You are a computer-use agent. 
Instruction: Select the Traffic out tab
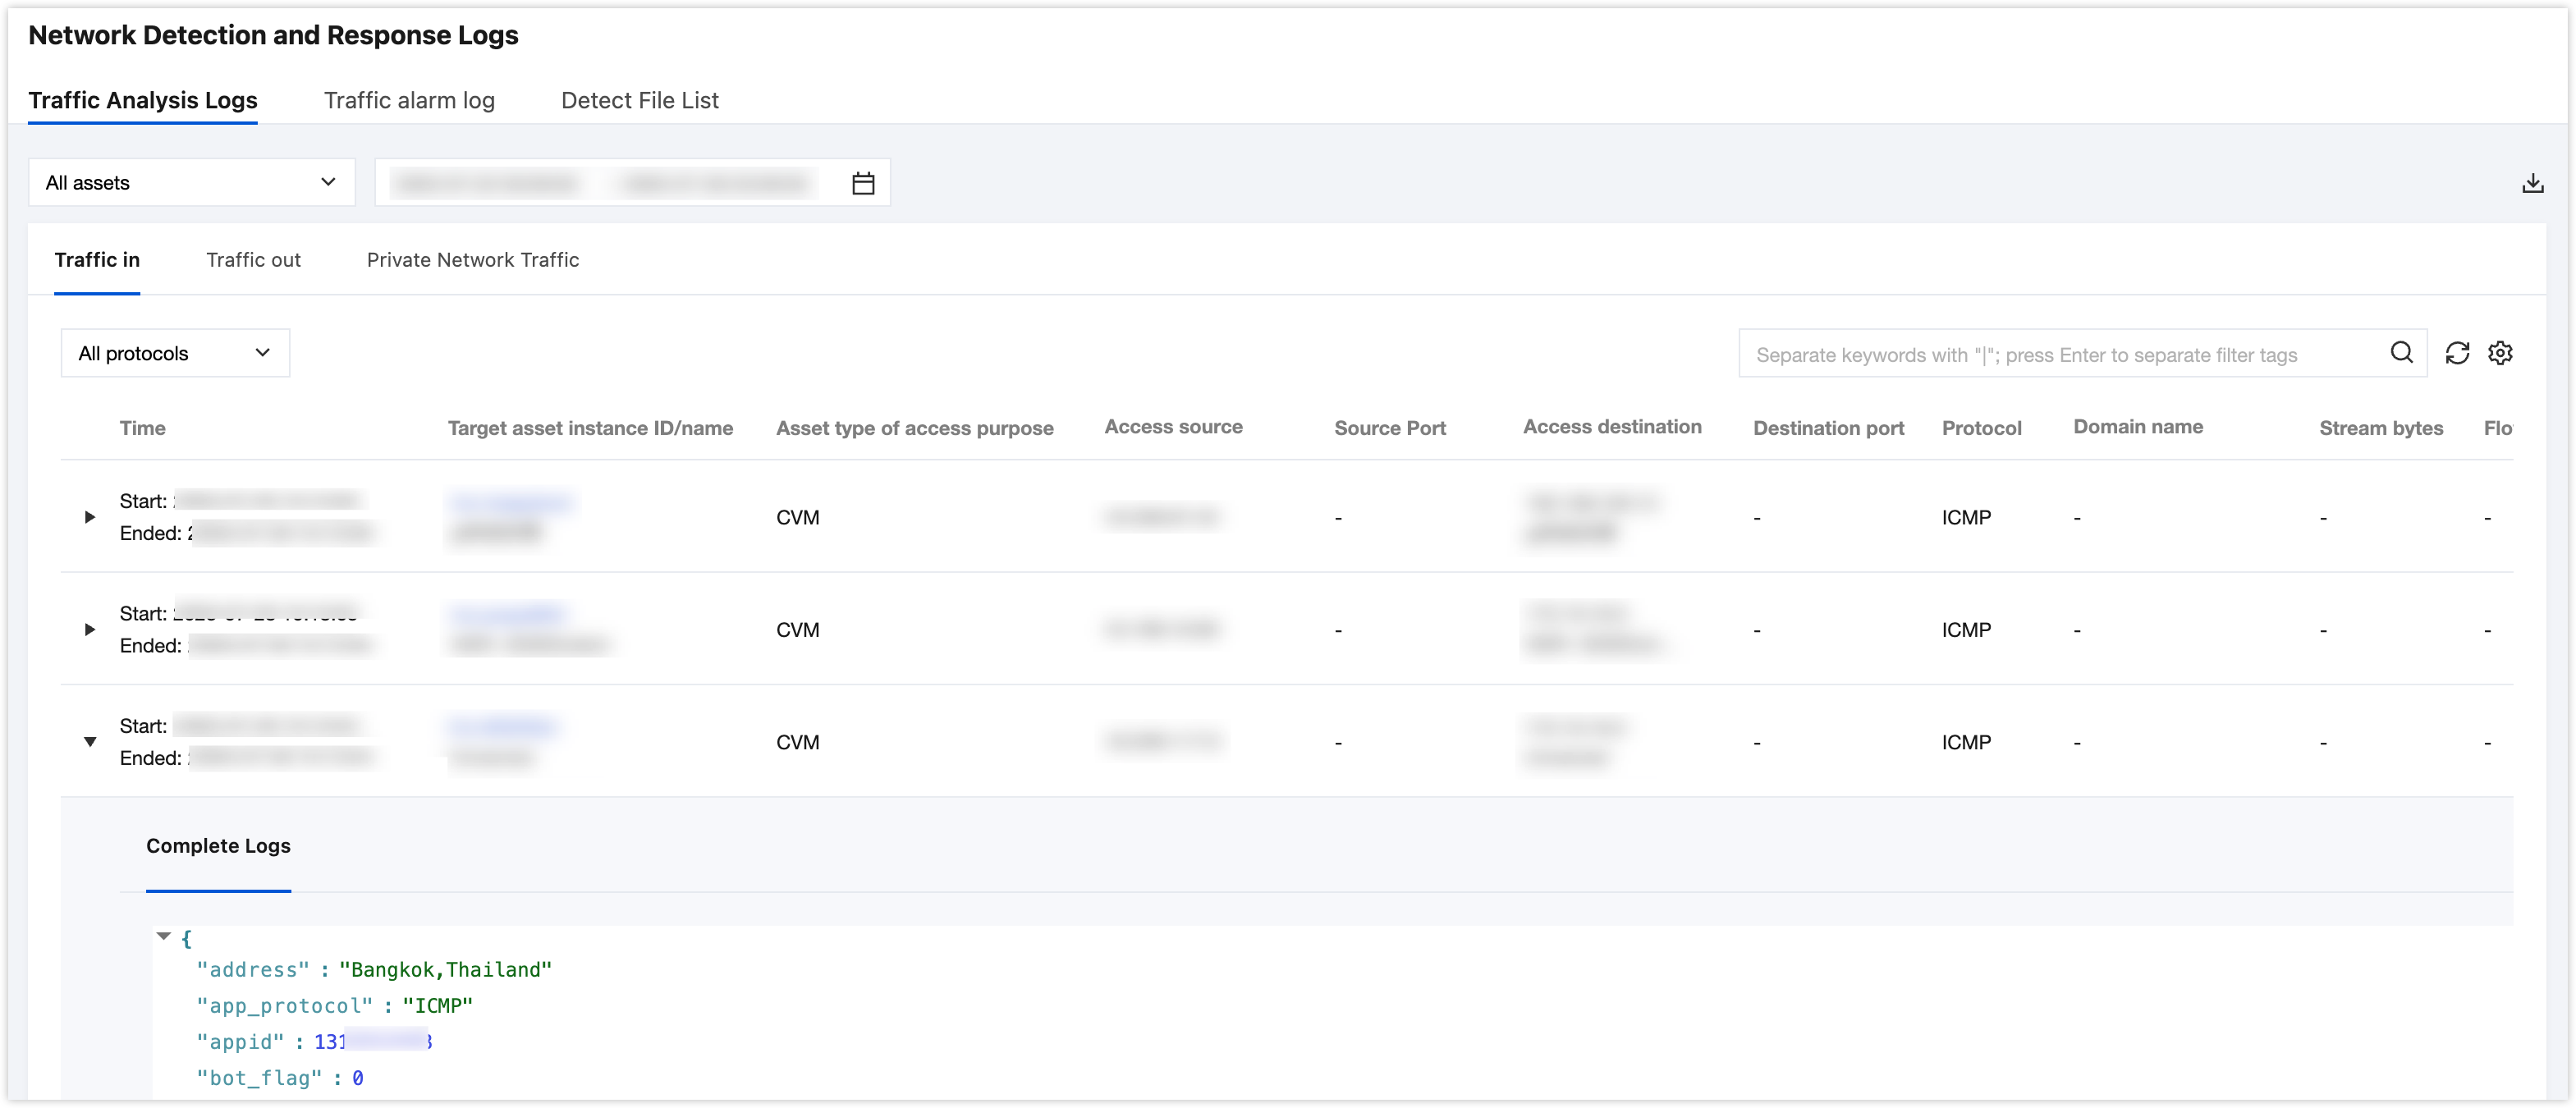coord(253,260)
